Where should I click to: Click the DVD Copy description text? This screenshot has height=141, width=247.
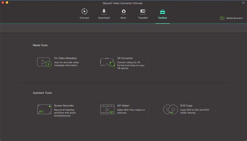[x=194, y=111]
